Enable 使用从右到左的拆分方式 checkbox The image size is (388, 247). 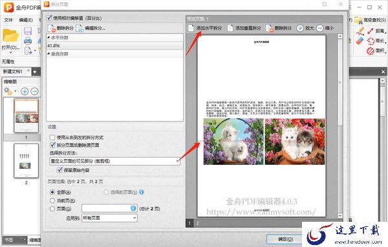pyautogui.click(x=52, y=137)
